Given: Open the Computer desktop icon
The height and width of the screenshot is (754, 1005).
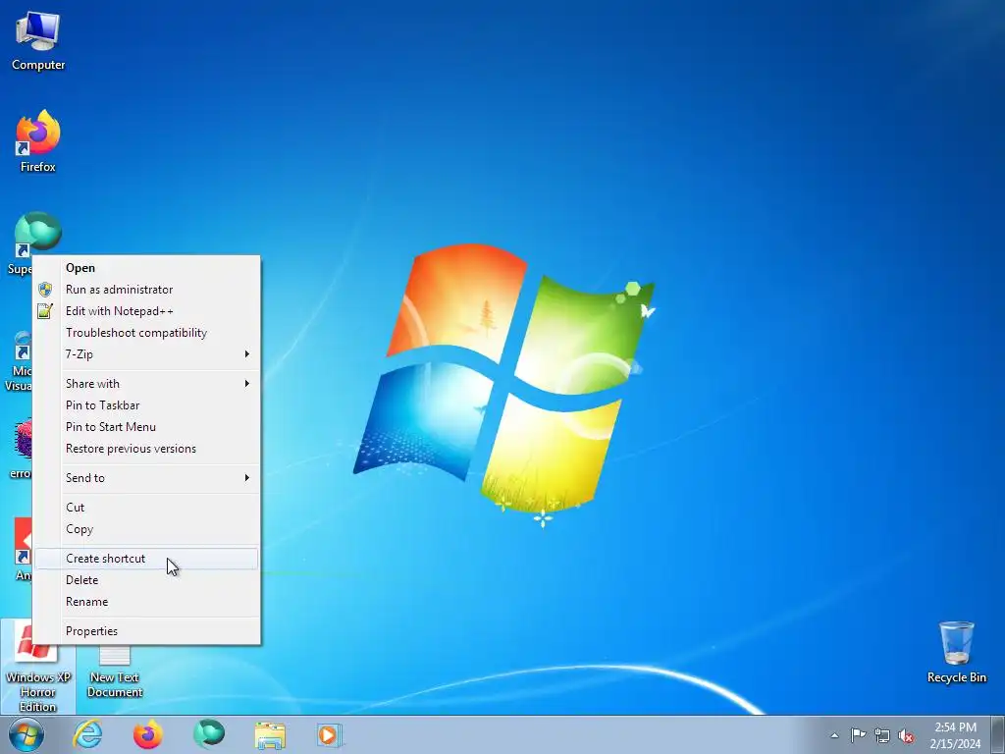Looking at the screenshot, I should click(38, 40).
